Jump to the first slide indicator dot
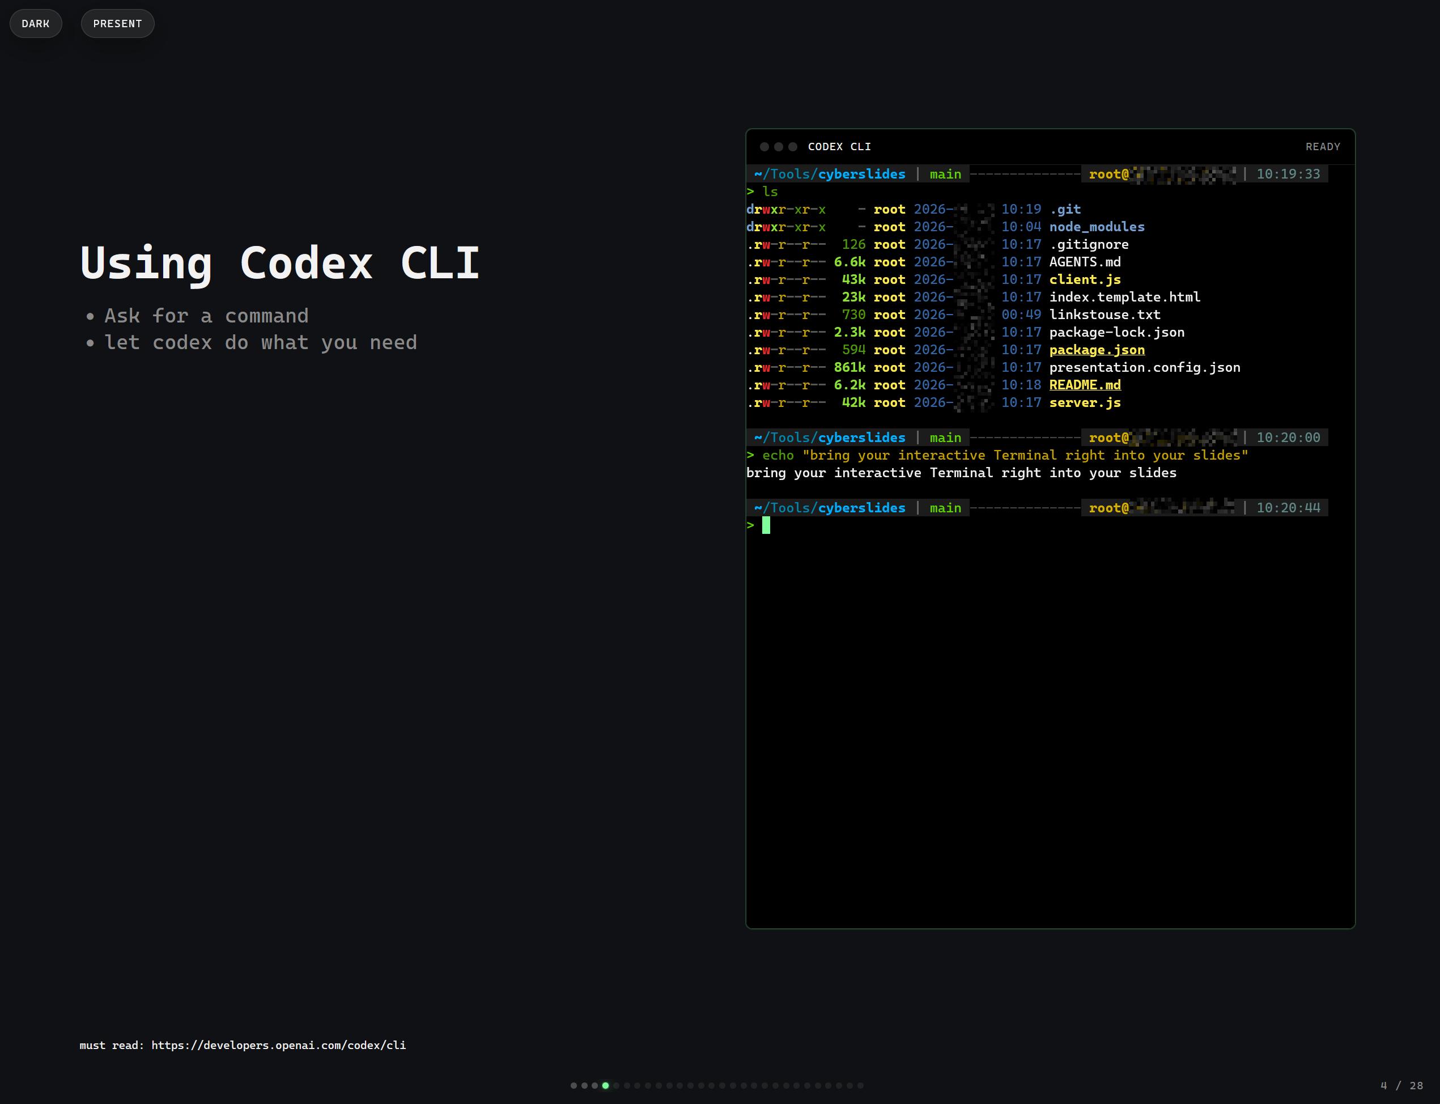The width and height of the screenshot is (1440, 1104). click(574, 1086)
